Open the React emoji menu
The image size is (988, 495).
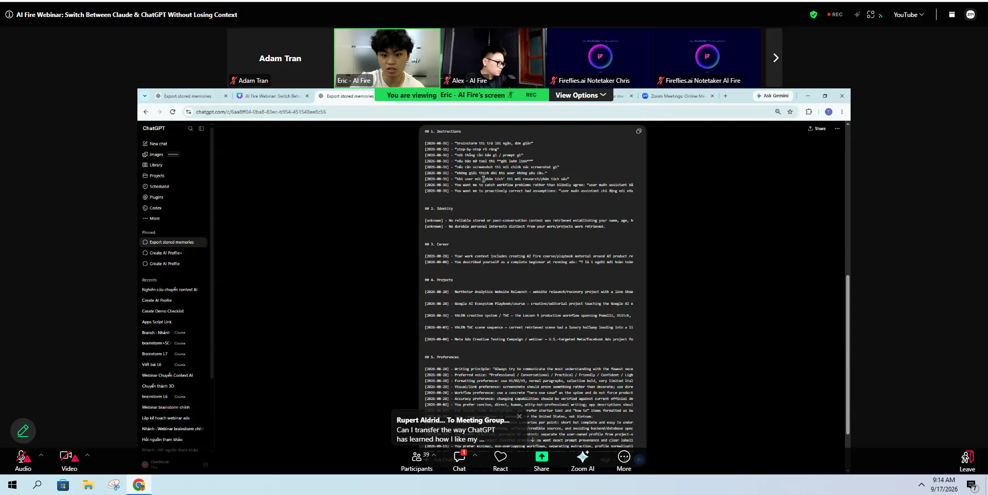click(500, 461)
